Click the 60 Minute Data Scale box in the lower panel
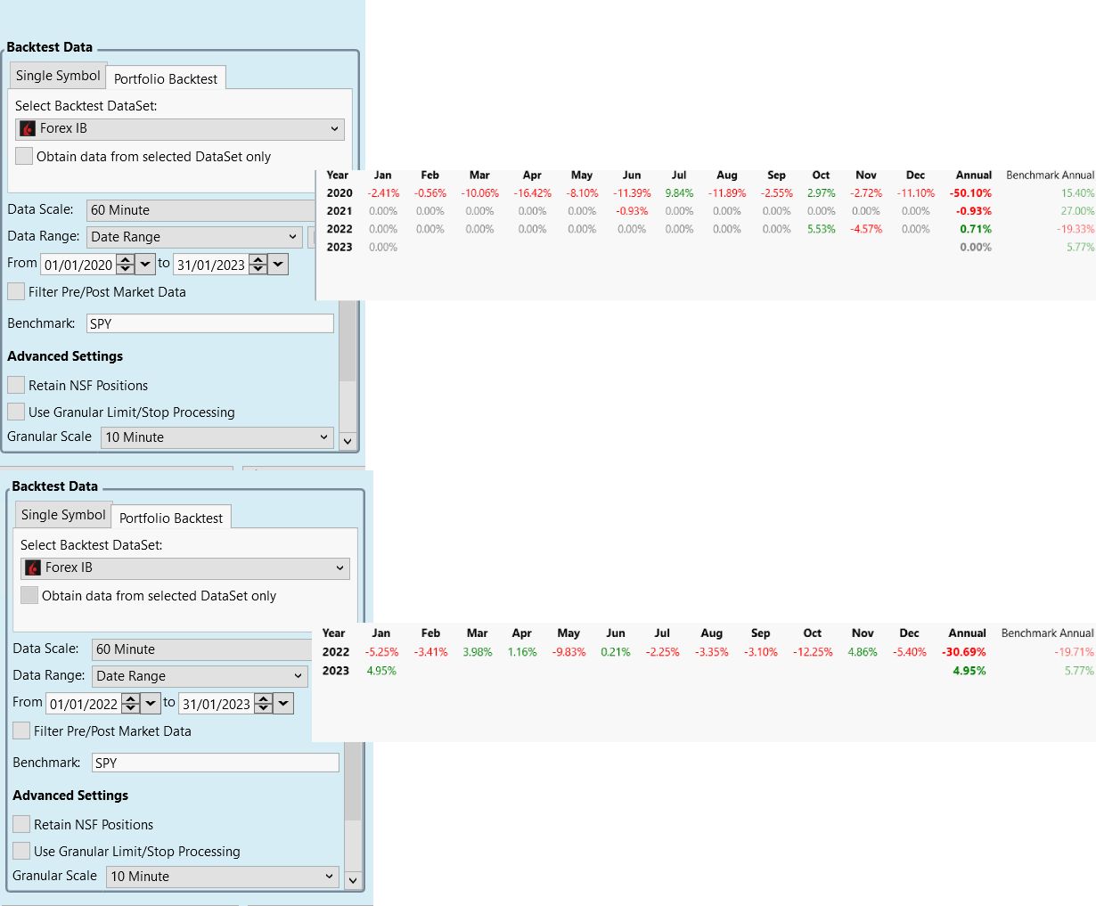The image size is (1096, 906). (201, 649)
